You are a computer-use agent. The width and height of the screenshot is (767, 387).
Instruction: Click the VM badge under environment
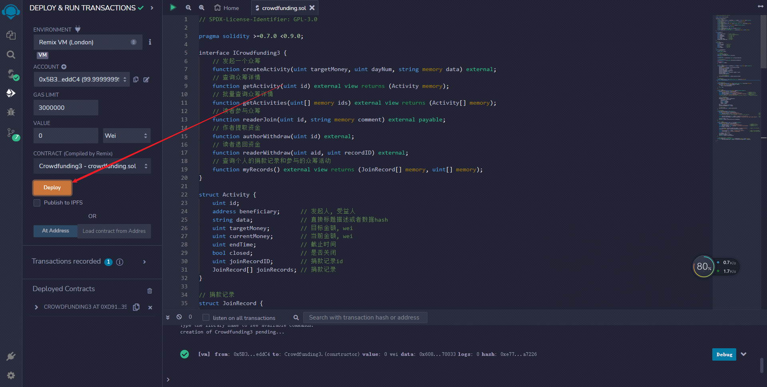point(43,55)
